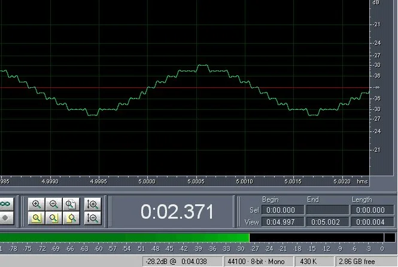Select the Zoom to Selection icon
The height and width of the screenshot is (267, 398).
[x=37, y=219]
